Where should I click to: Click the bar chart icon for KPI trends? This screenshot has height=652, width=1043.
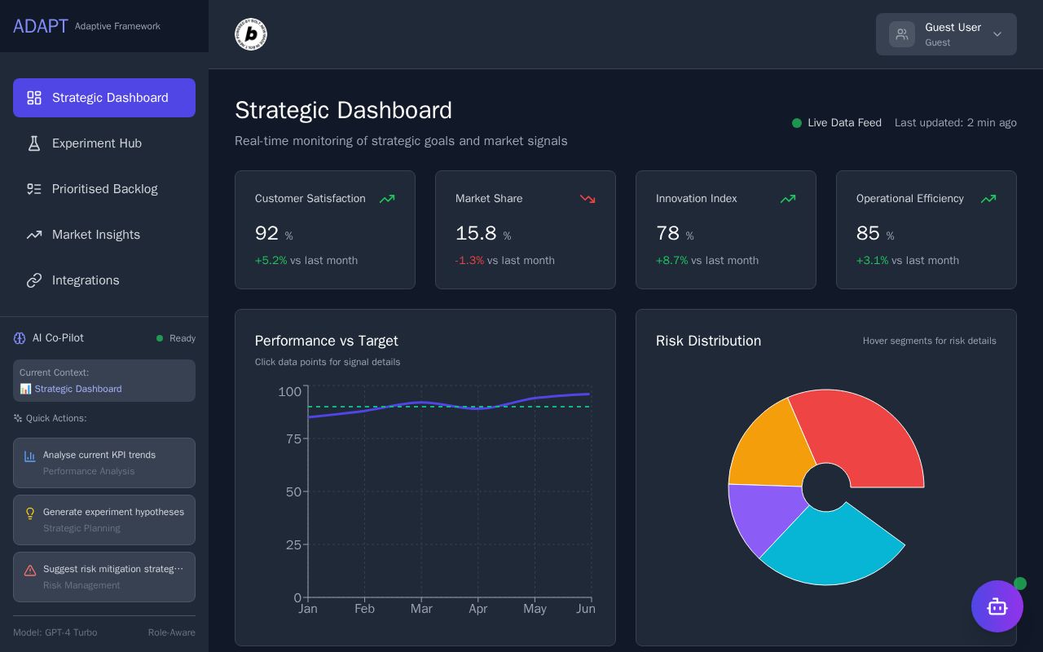(30, 456)
